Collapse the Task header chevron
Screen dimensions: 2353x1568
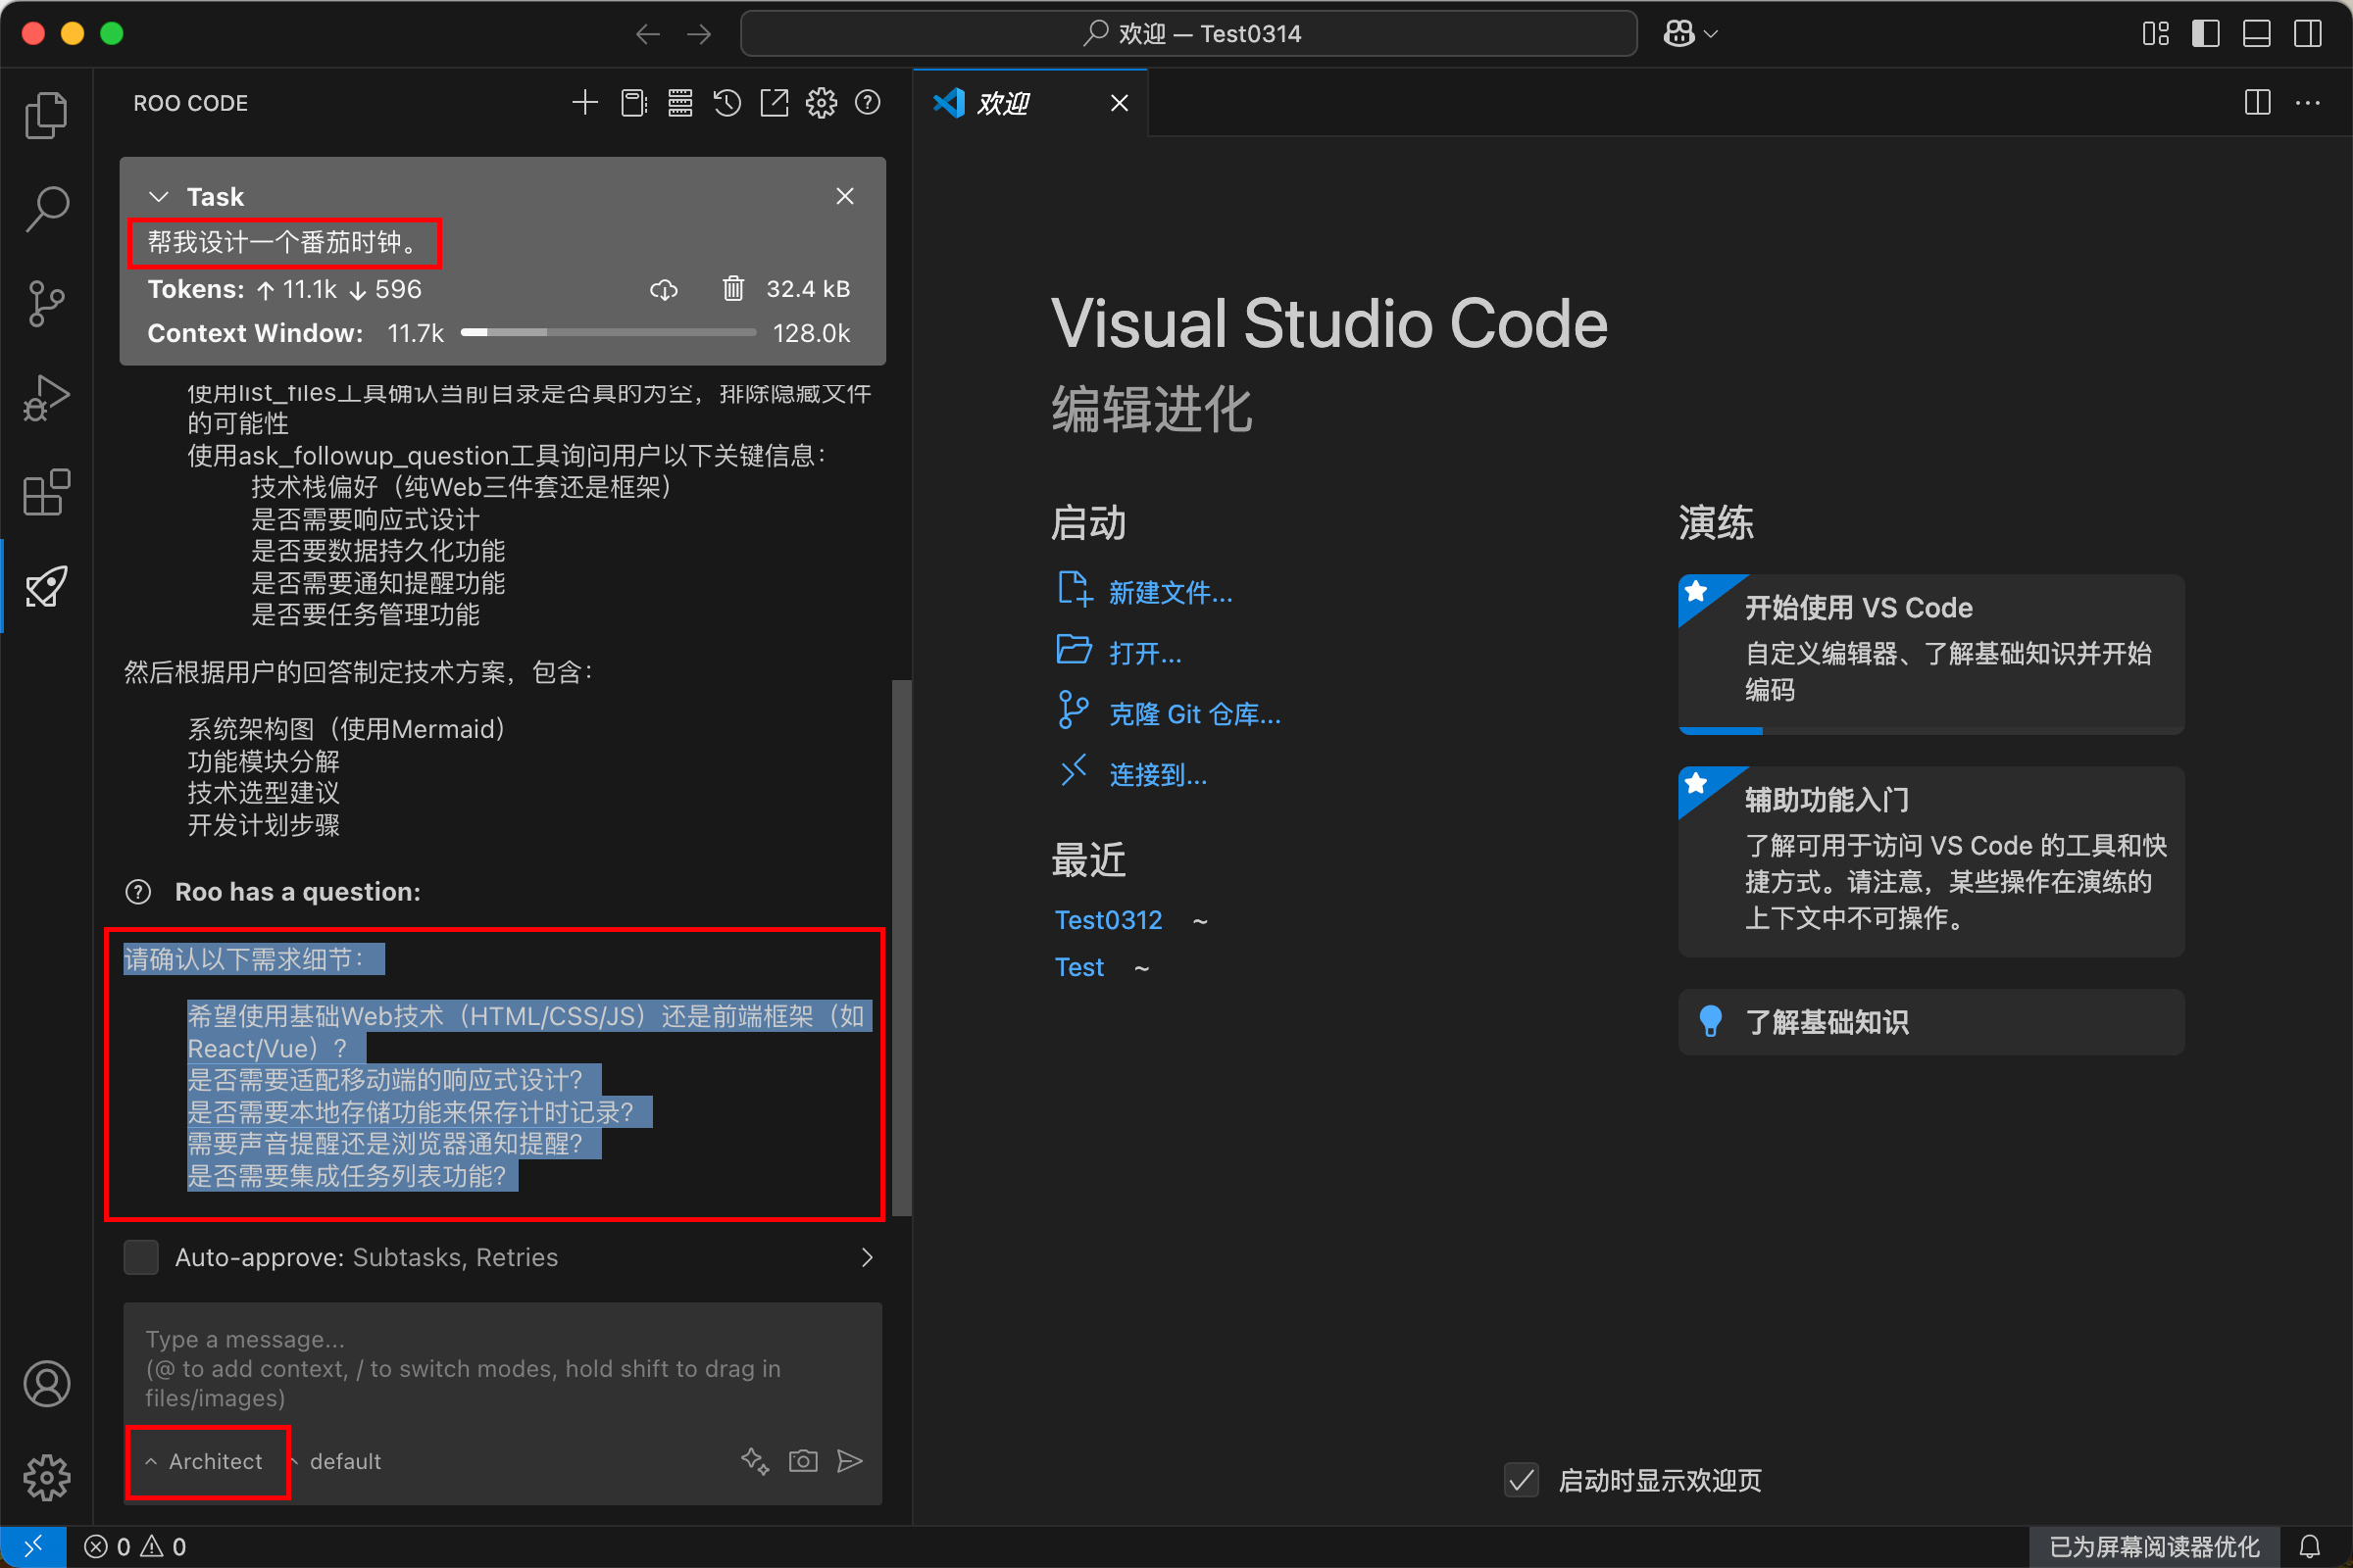point(158,197)
